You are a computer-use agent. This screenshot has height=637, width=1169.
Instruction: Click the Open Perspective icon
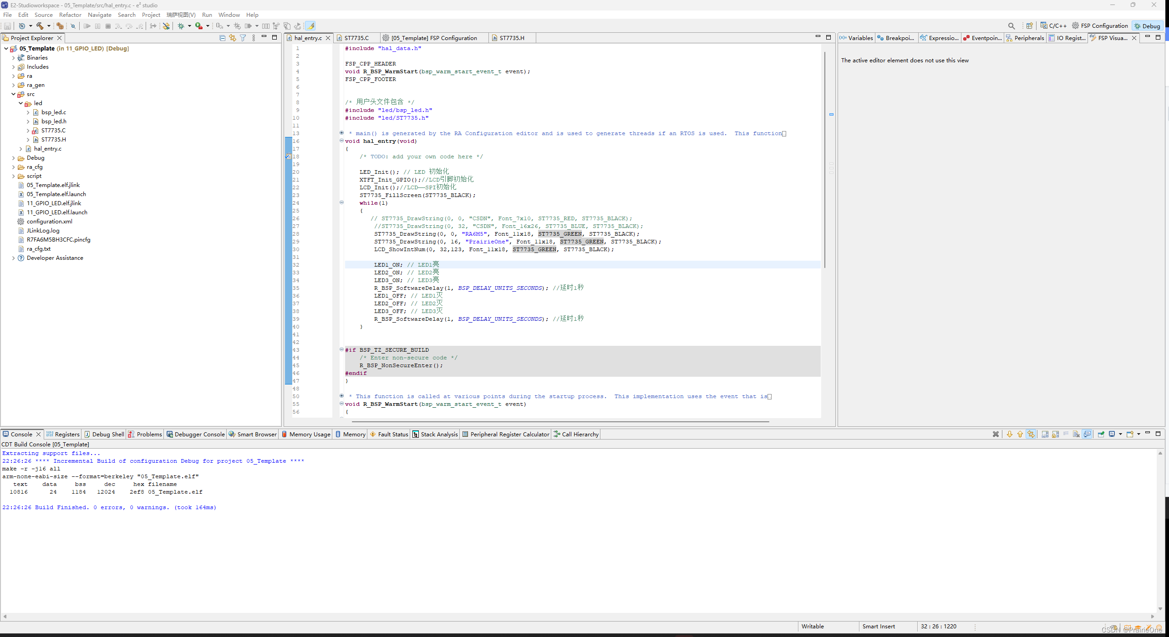(1029, 26)
